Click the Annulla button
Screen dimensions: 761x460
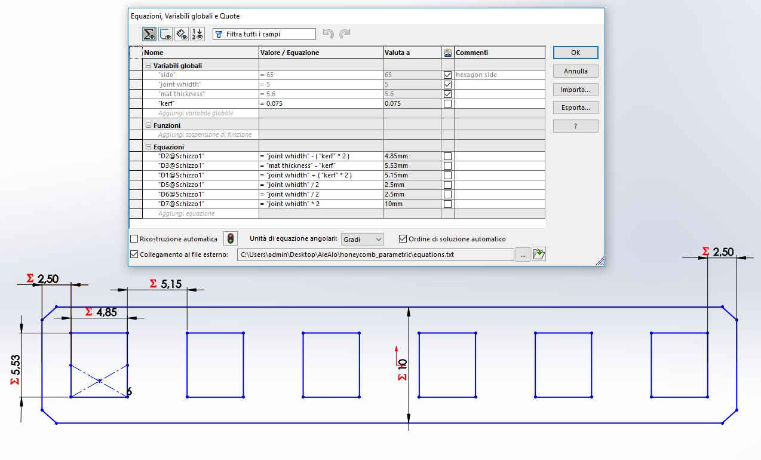point(575,71)
